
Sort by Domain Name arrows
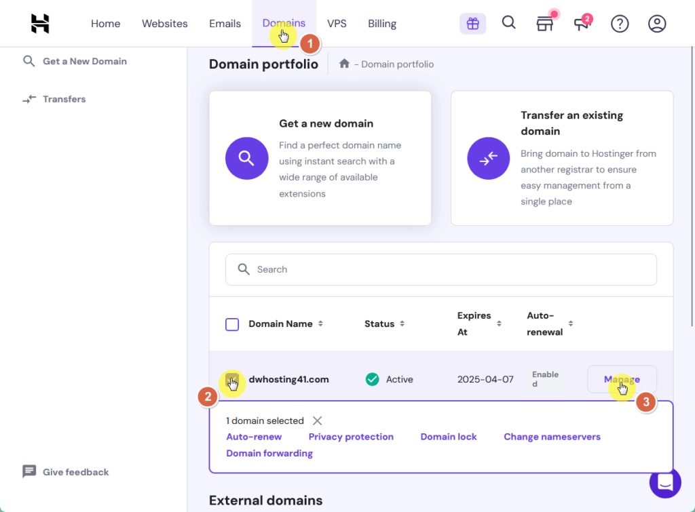pyautogui.click(x=320, y=323)
